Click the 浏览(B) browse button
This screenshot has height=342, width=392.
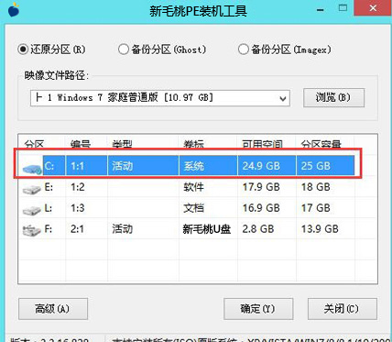(333, 97)
